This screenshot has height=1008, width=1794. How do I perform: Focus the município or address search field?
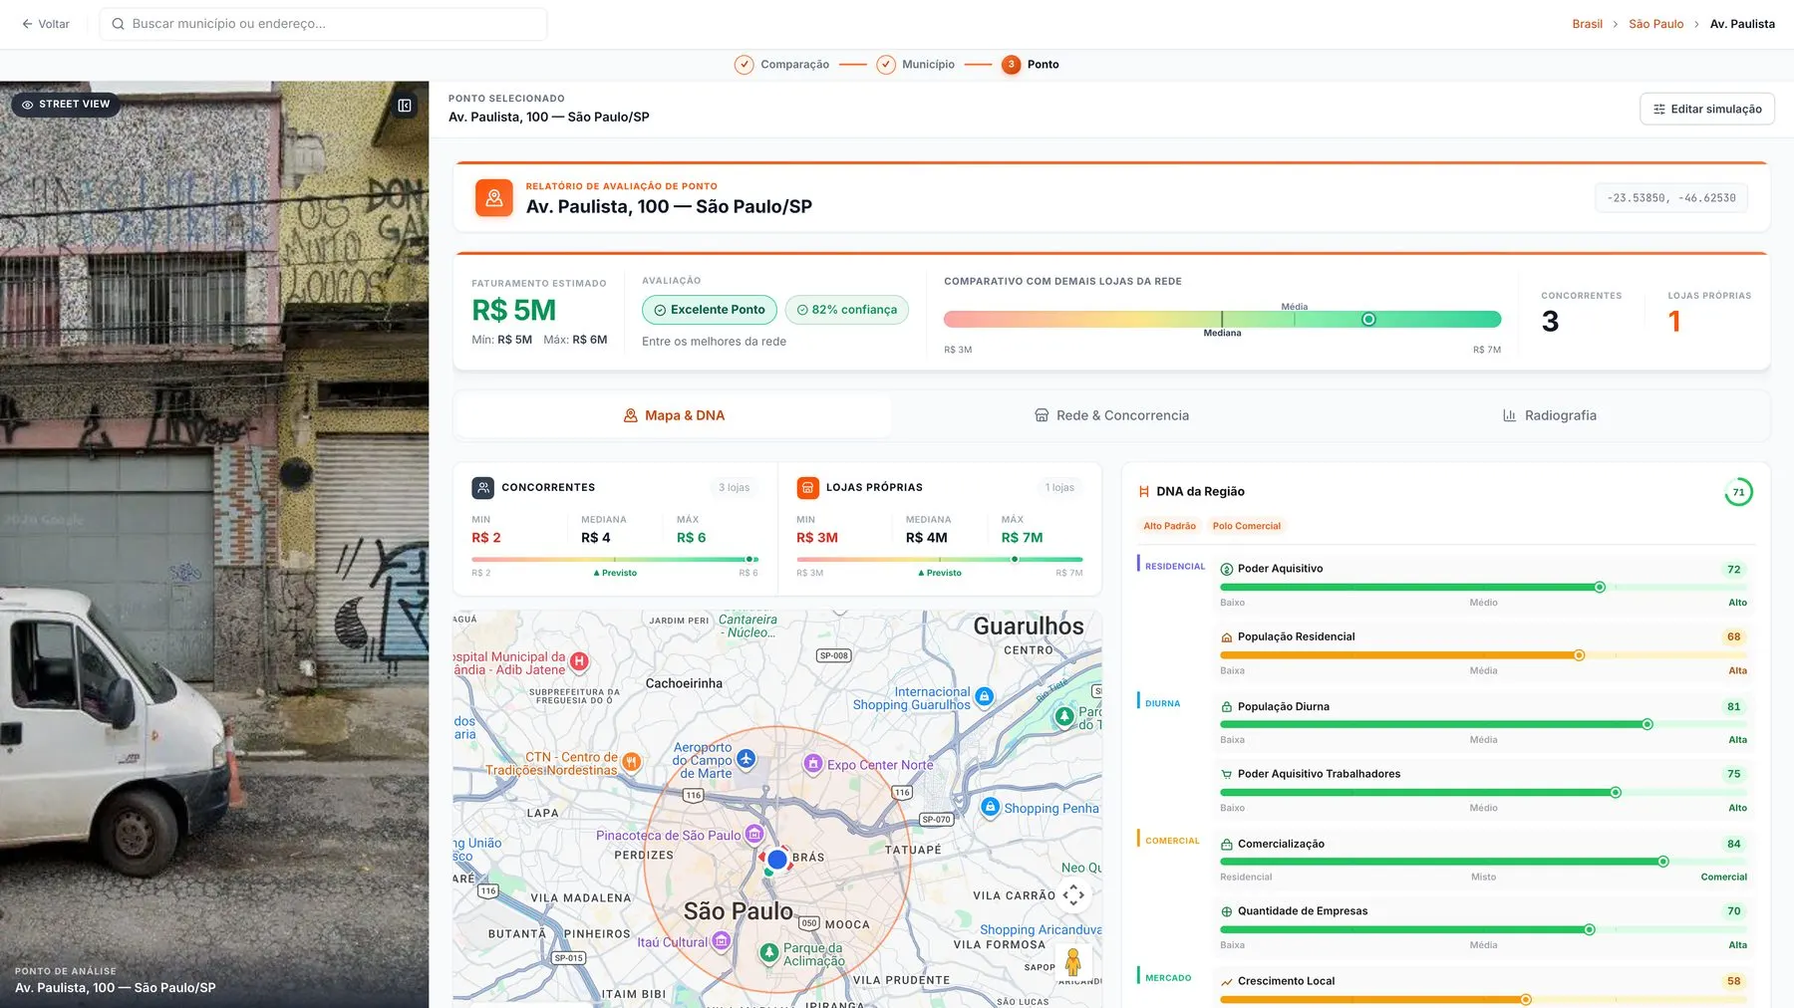[x=324, y=24]
